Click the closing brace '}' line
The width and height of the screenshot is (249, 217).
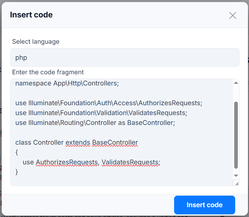coord(17,172)
